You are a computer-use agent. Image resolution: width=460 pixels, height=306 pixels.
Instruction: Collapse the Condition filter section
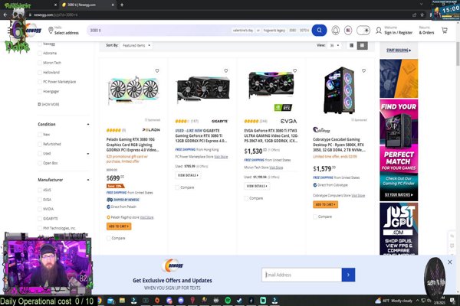[88, 124]
